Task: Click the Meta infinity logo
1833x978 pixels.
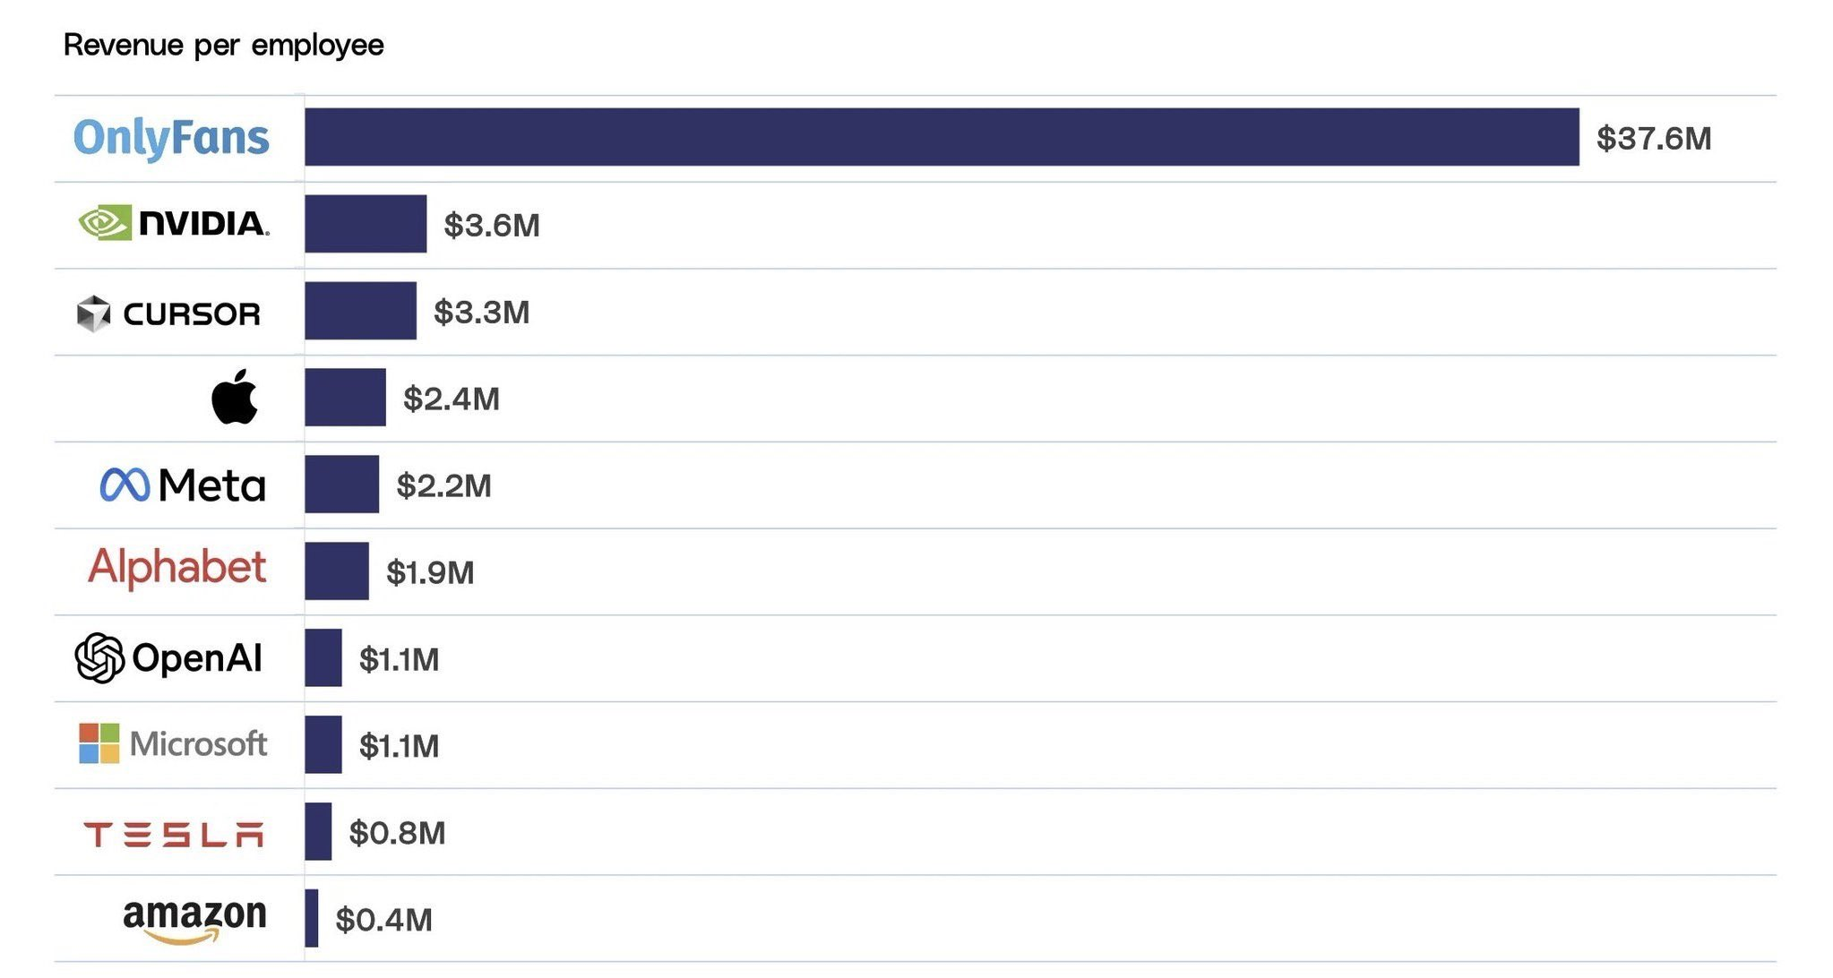Action: click(125, 485)
